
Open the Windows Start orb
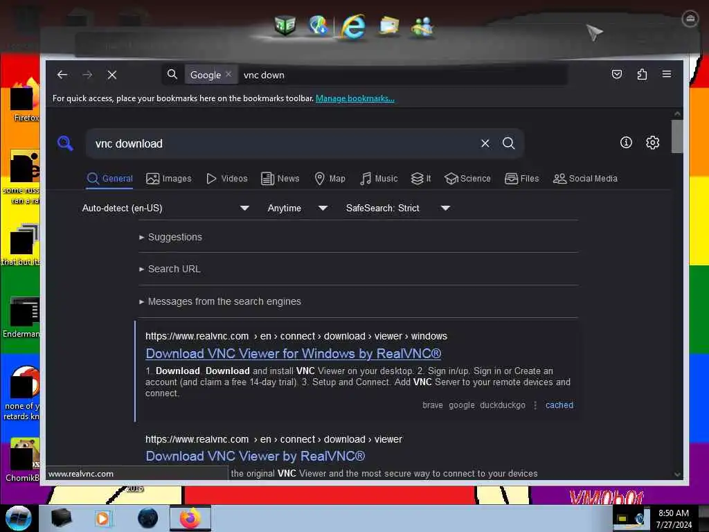(19, 518)
